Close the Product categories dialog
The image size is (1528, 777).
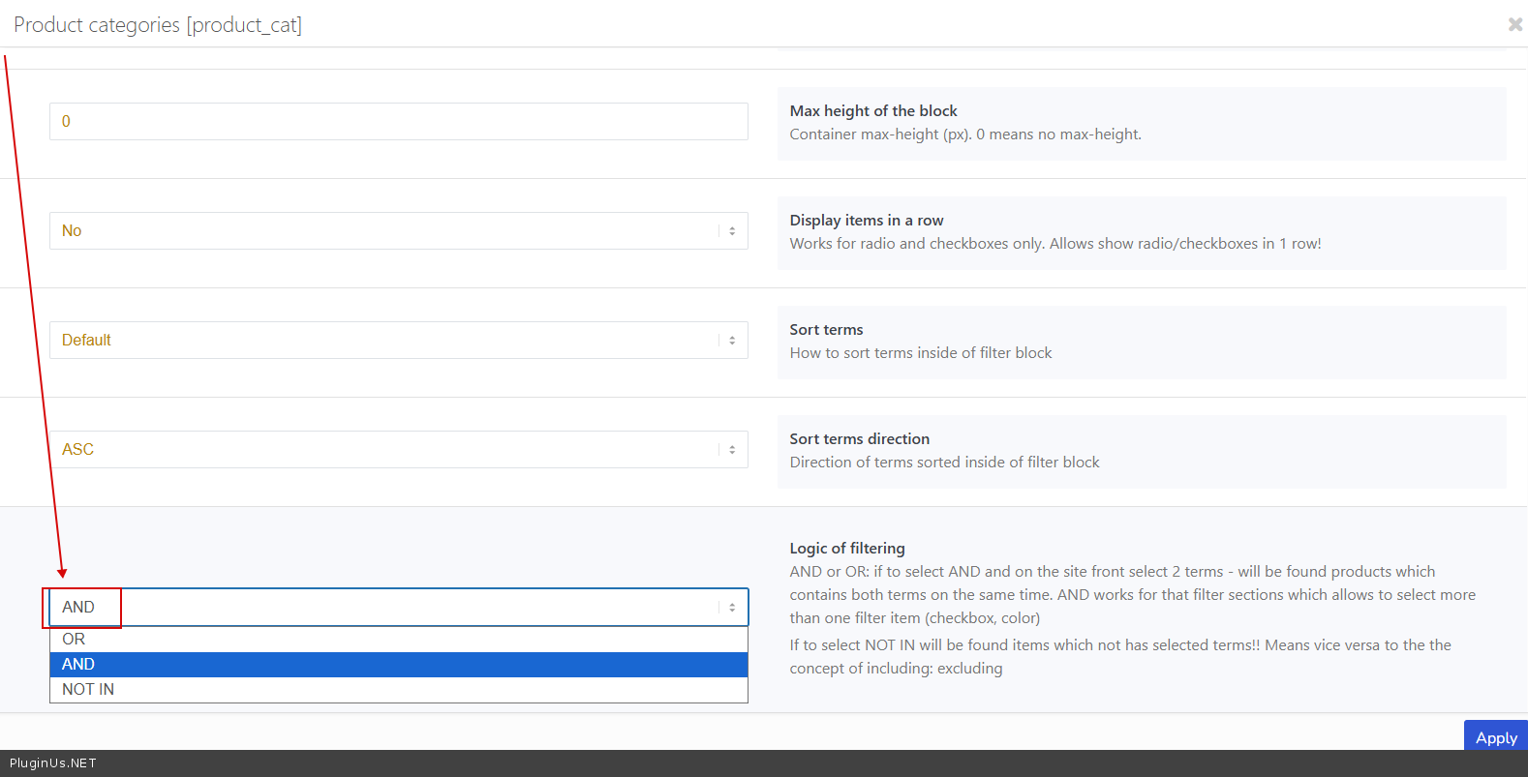tap(1514, 24)
